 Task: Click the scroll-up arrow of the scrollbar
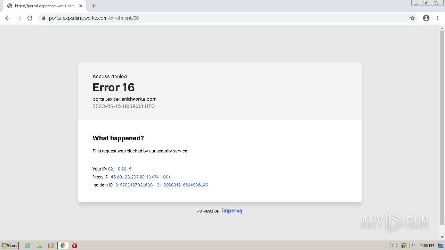442,28
